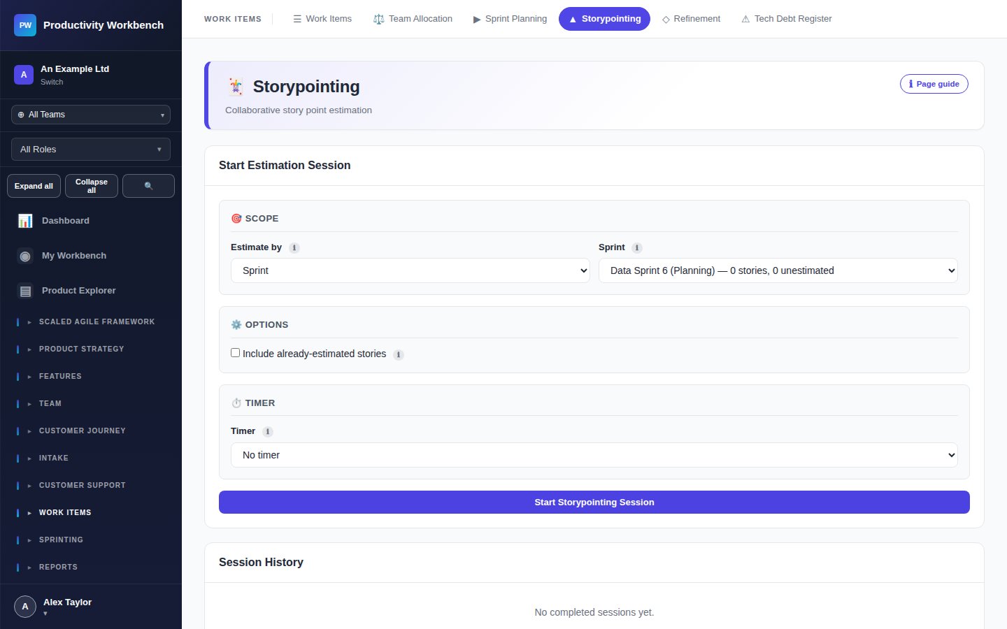This screenshot has height=629, width=1007.
Task: Open My Workbench in sidebar
Action: (91, 256)
